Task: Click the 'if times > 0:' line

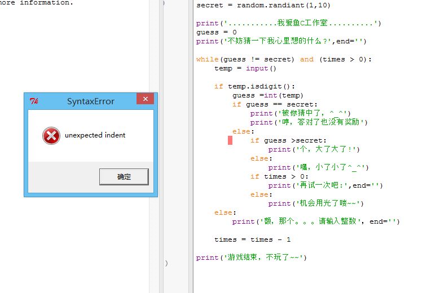Action: pos(279,176)
